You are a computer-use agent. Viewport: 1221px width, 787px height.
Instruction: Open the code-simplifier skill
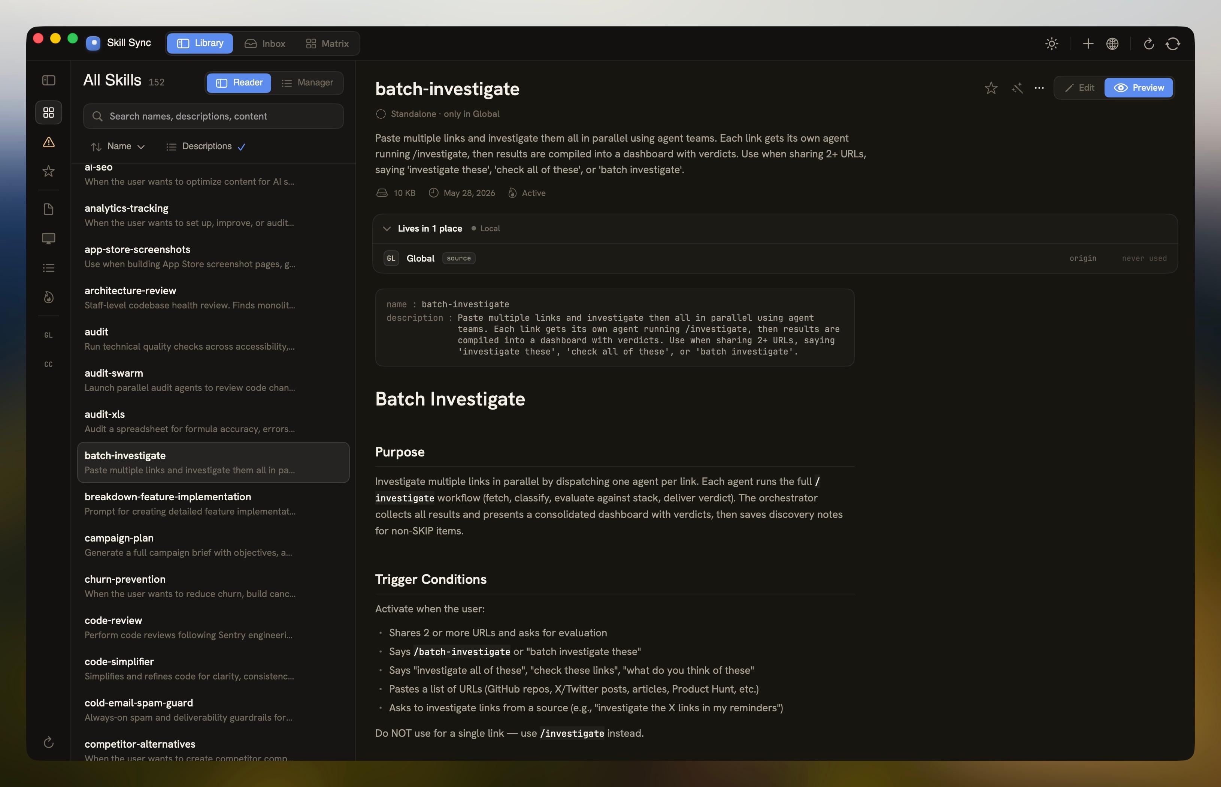(213, 669)
